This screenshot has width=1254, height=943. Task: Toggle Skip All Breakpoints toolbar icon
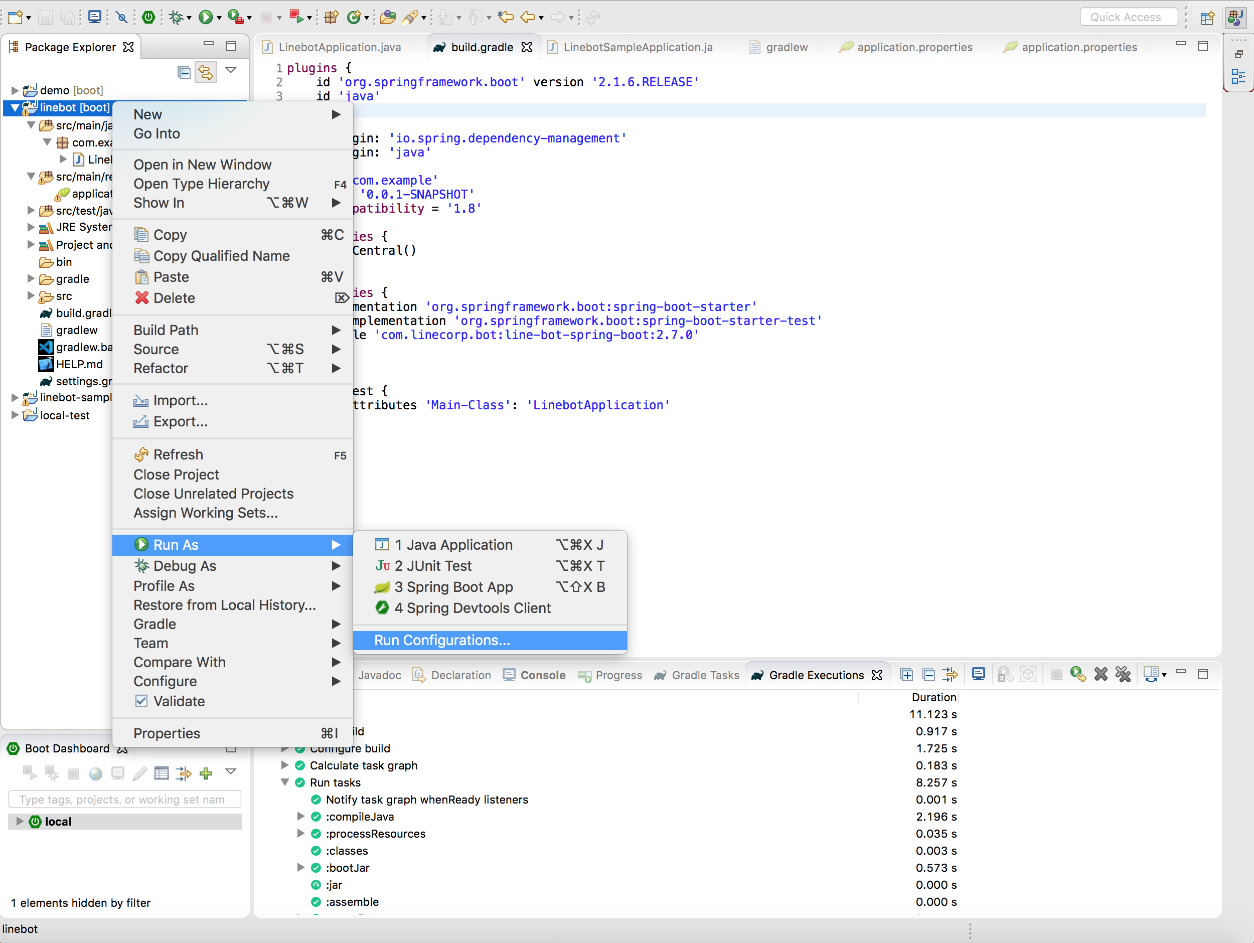[121, 17]
